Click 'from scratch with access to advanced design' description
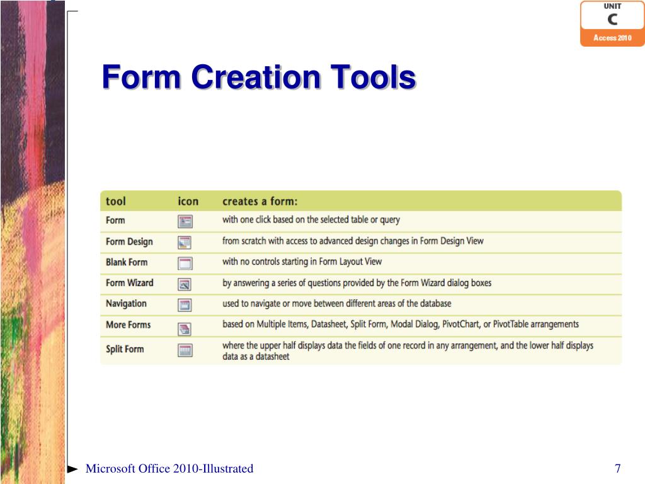The width and height of the screenshot is (645, 484). coord(353,241)
